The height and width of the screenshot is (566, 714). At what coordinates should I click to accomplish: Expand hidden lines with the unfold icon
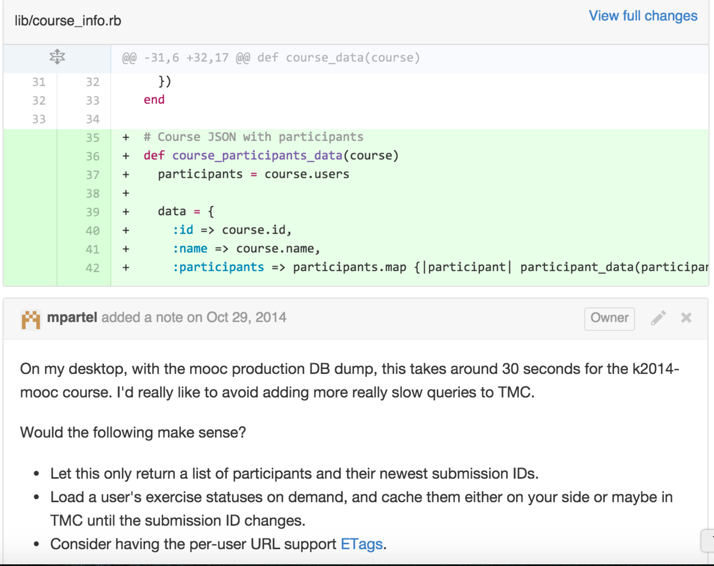click(x=57, y=57)
